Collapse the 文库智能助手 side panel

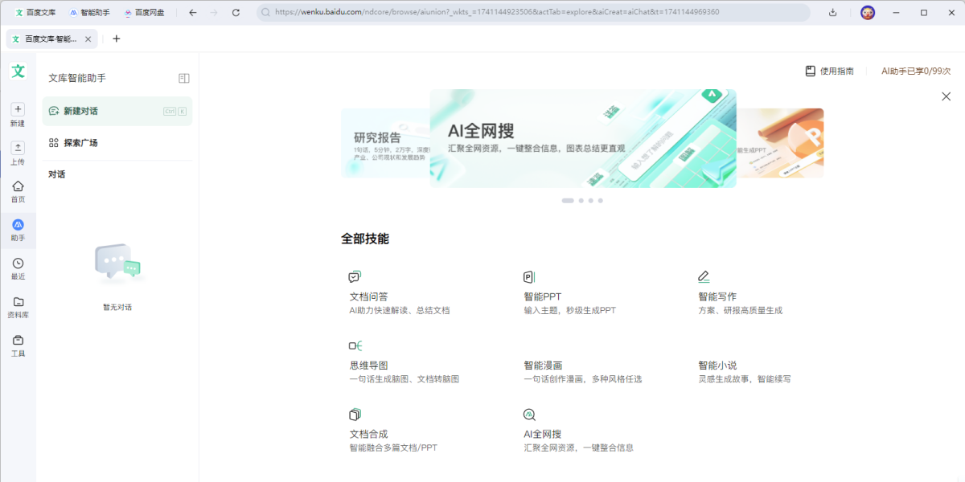tap(183, 78)
